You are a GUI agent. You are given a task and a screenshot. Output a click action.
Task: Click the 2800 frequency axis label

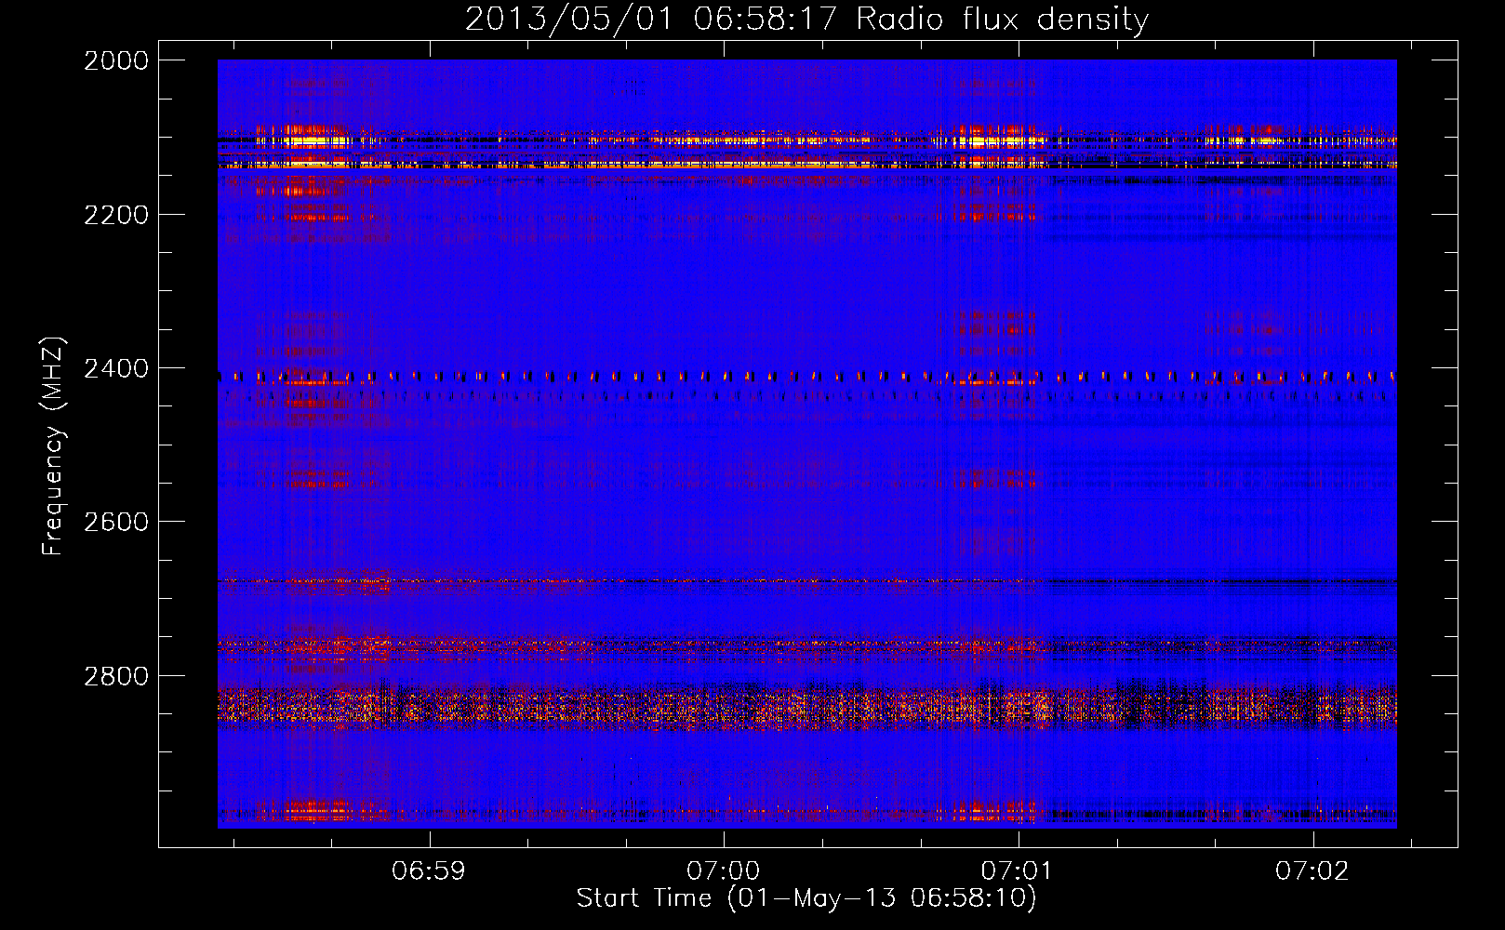116,676
